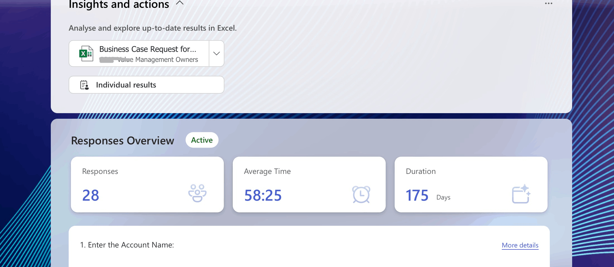Open Business Case Request workbook in Excel
The height and width of the screenshot is (267, 614).
tap(139, 54)
